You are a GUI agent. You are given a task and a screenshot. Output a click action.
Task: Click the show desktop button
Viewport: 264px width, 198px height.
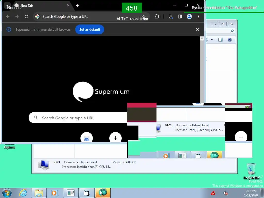point(262,193)
